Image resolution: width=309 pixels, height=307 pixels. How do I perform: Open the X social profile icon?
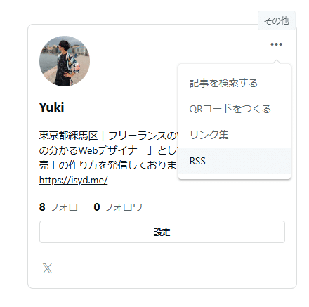coord(48,268)
